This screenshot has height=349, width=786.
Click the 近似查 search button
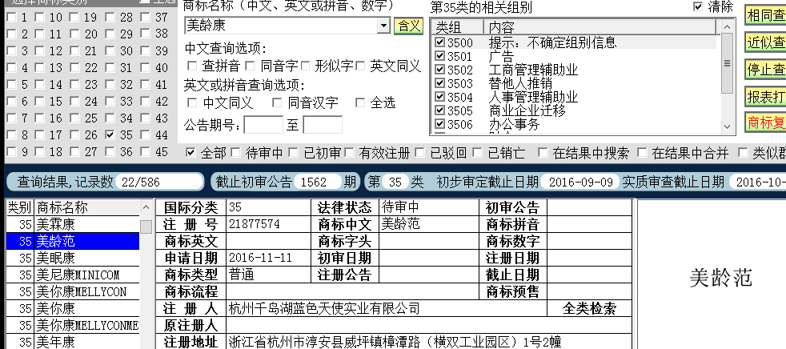765,42
